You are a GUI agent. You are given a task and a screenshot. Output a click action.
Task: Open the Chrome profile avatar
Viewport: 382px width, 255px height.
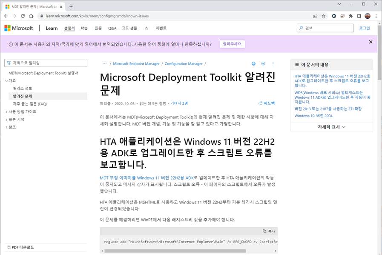click(x=368, y=16)
